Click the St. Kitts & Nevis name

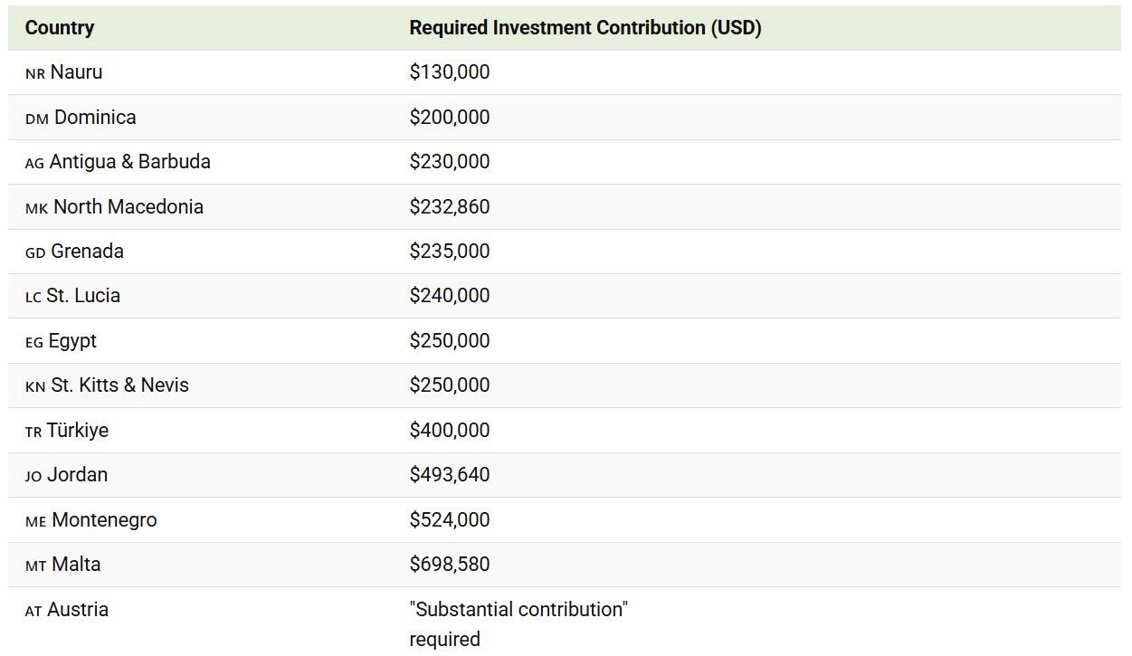(120, 385)
